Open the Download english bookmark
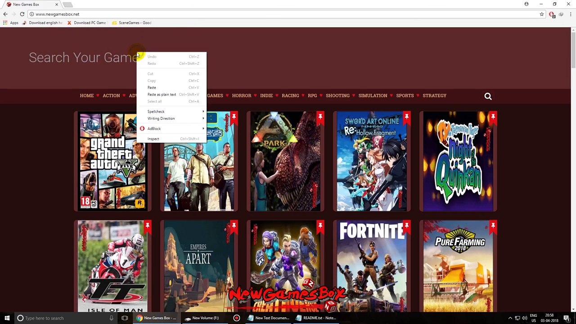Screen dimensions: 576x324 tap(42, 22)
